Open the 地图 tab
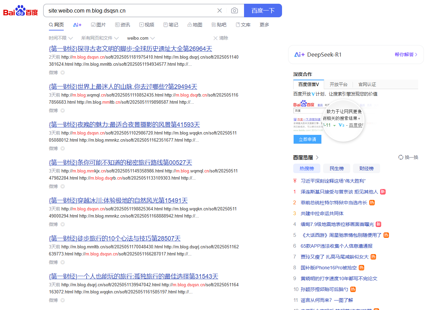This screenshot has height=310, width=429. [x=195, y=25]
